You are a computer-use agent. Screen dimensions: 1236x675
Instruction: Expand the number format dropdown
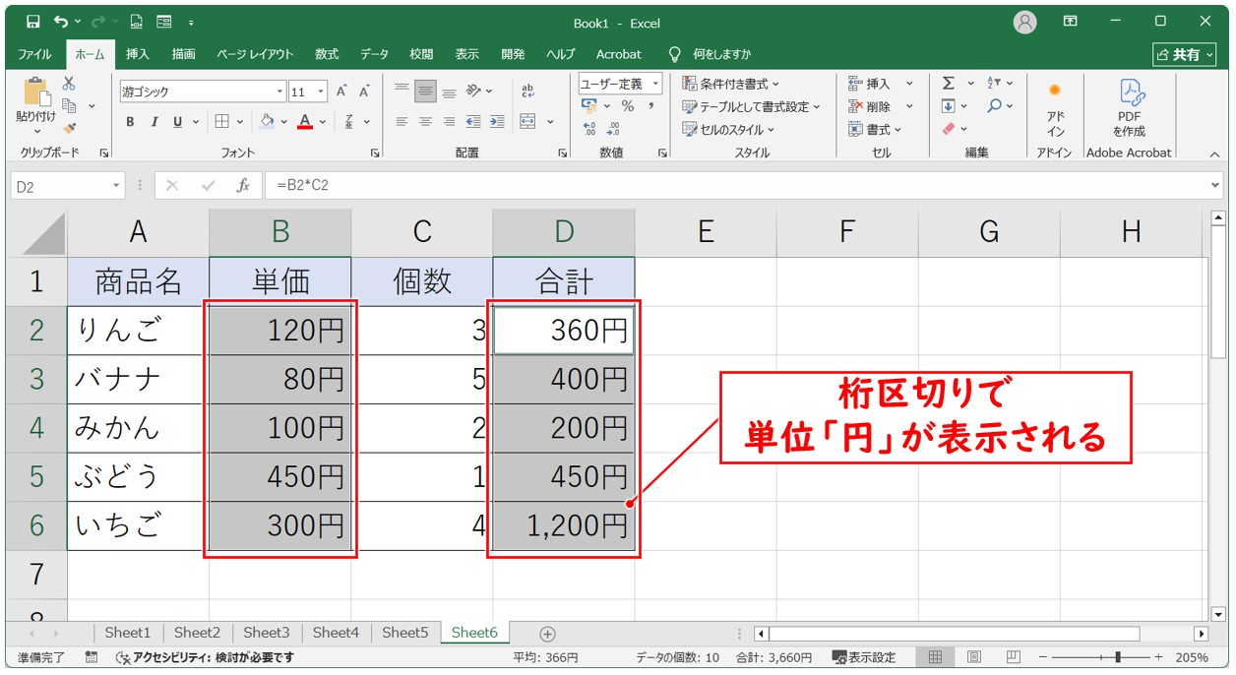click(x=655, y=84)
